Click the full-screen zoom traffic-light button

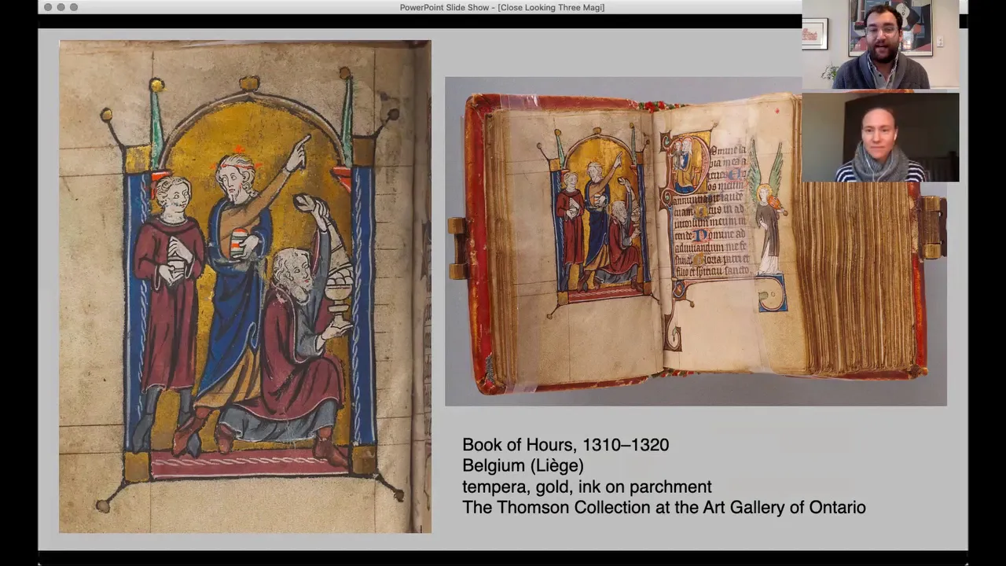coord(74,7)
